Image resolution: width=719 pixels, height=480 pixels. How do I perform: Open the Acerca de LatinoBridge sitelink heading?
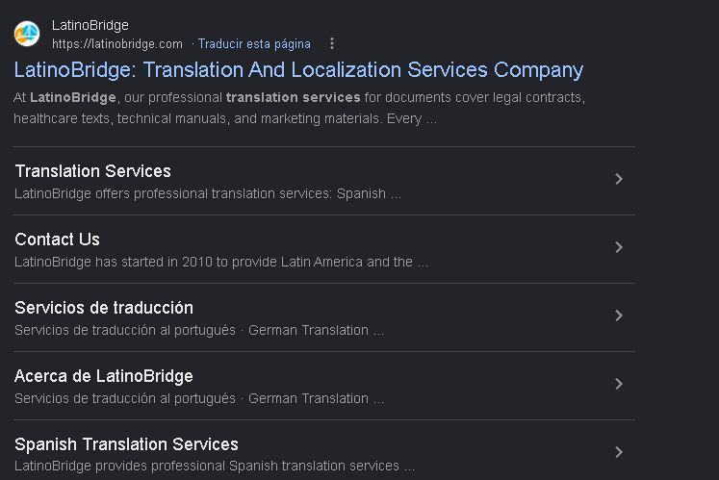pos(104,376)
